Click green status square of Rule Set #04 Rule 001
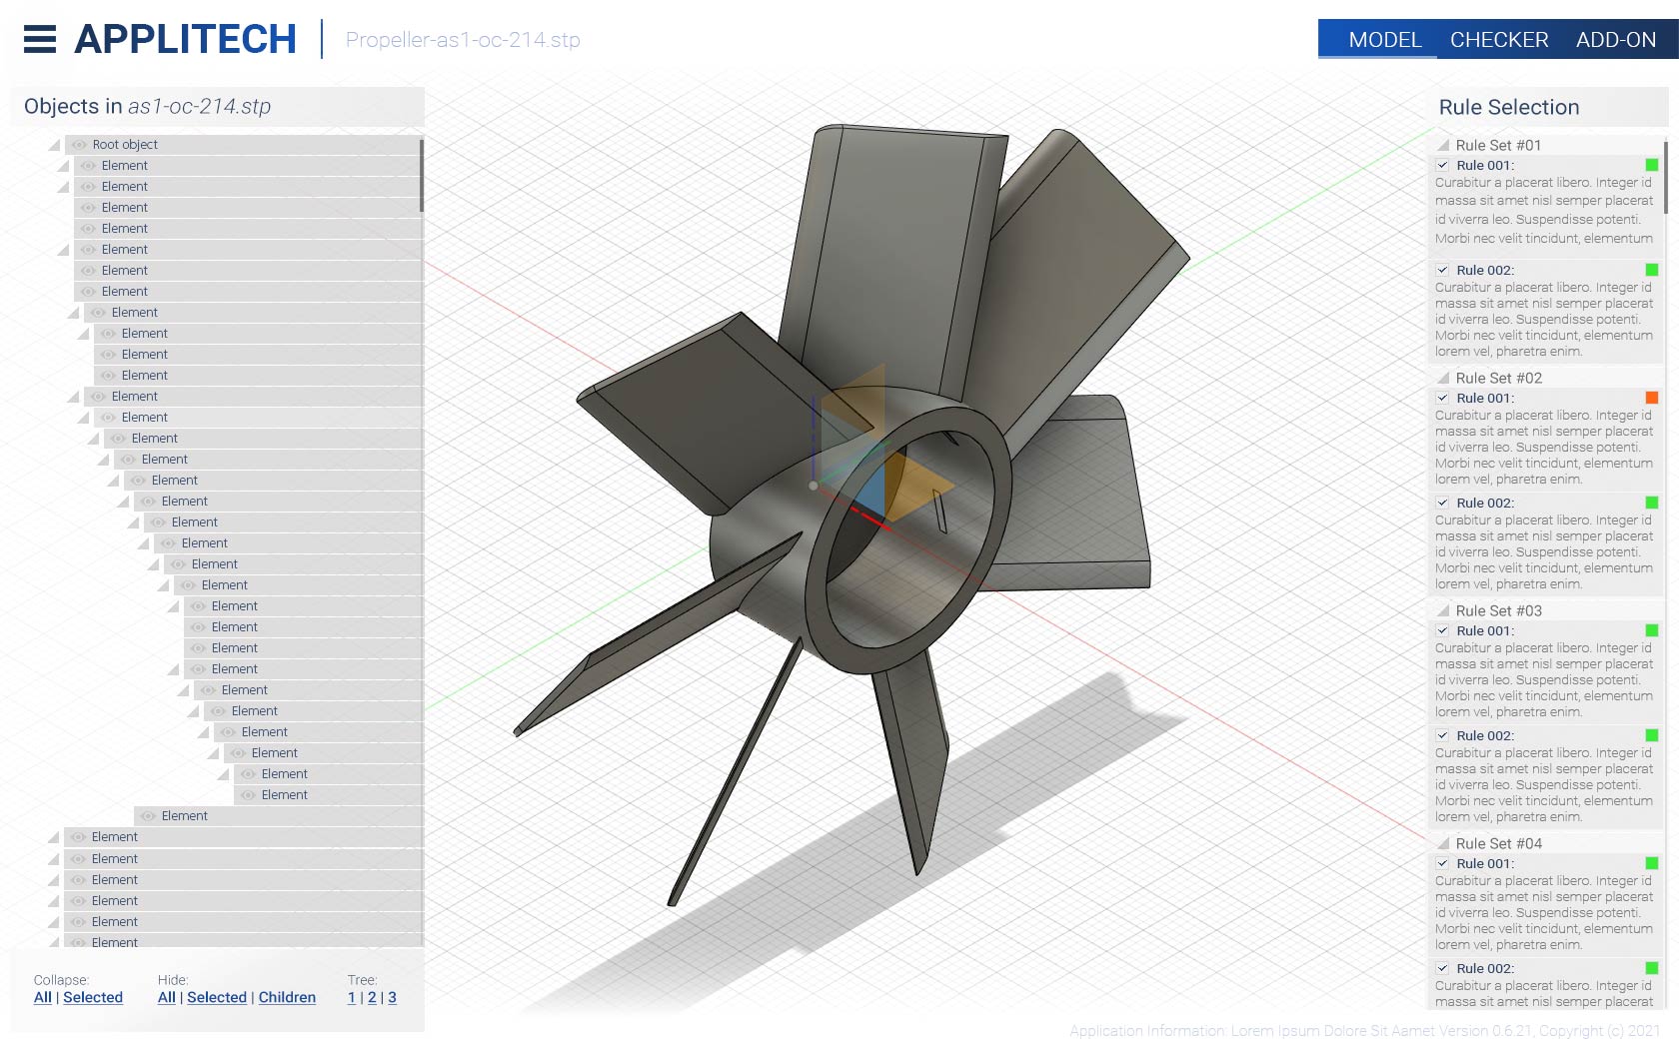1679x1049 pixels. coord(1652,863)
